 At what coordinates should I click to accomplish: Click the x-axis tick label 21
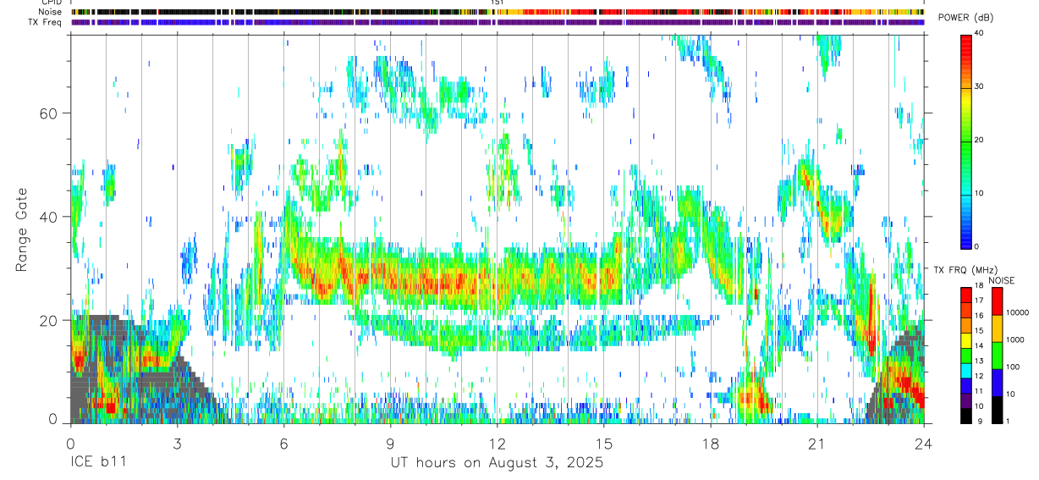[x=816, y=443]
